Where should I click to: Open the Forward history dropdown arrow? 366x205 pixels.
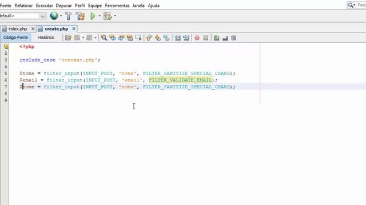point(96,38)
